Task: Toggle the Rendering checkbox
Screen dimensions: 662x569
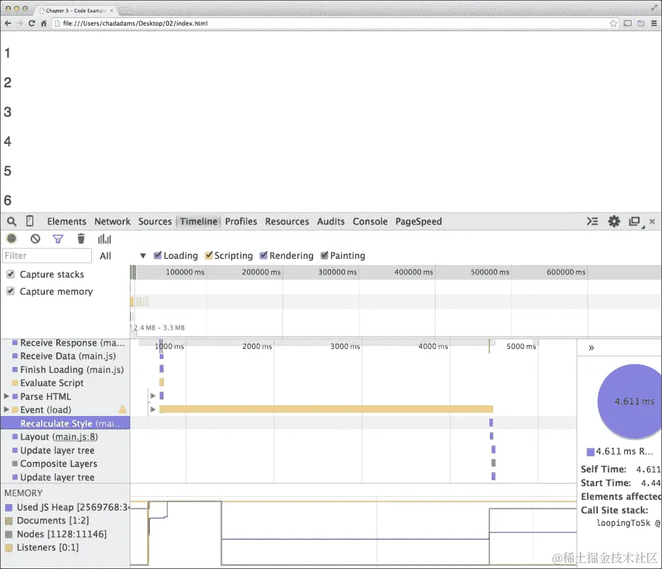Action: pyautogui.click(x=263, y=255)
